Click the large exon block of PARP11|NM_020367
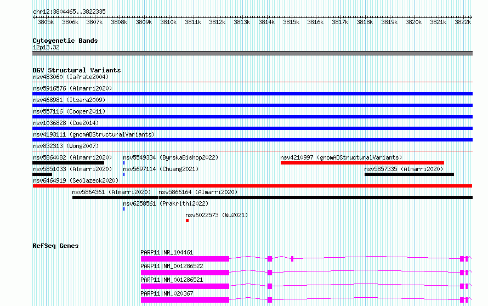This screenshot has width=488, height=306. coord(185,300)
